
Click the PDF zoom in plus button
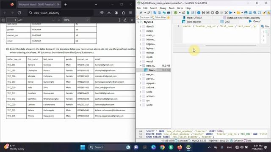59,20
